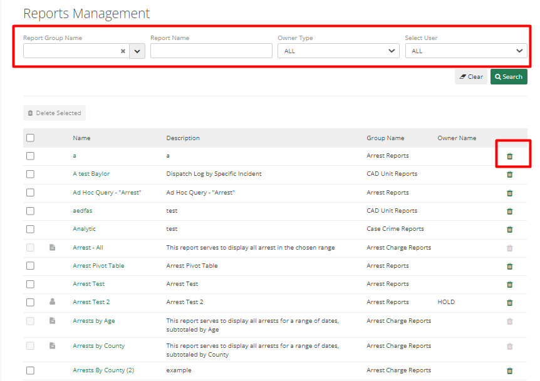540x381 pixels.
Task: Click the Clear button
Action: [x=470, y=76]
